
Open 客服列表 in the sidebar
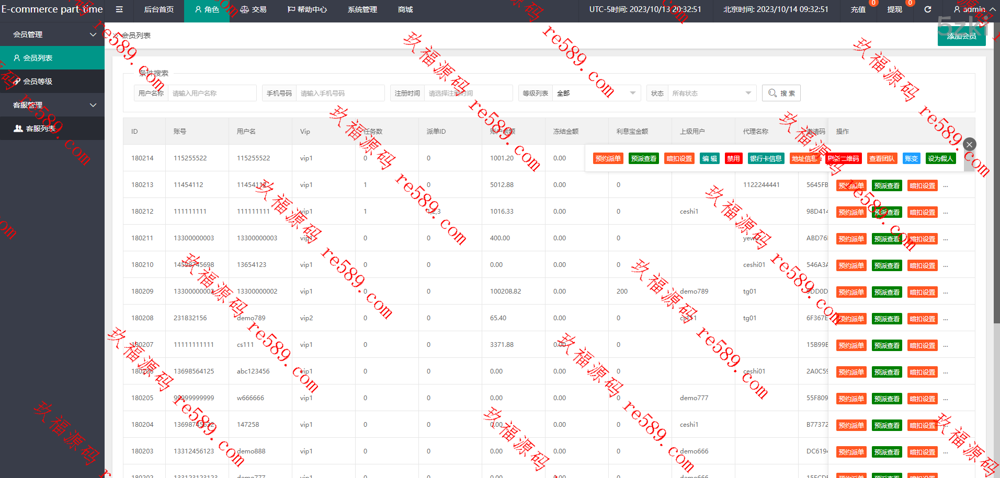click(40, 129)
